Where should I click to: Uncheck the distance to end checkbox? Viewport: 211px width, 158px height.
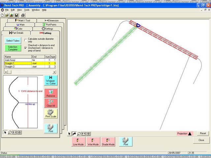[x=26, y=48]
